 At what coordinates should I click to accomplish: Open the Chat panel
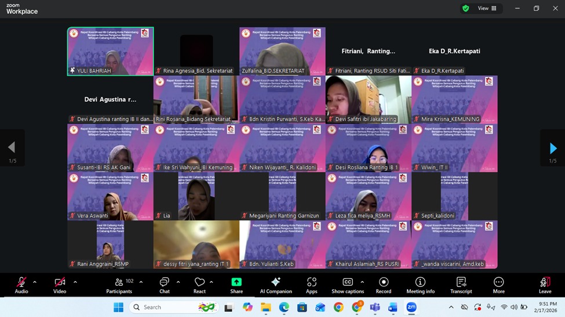pos(165,285)
